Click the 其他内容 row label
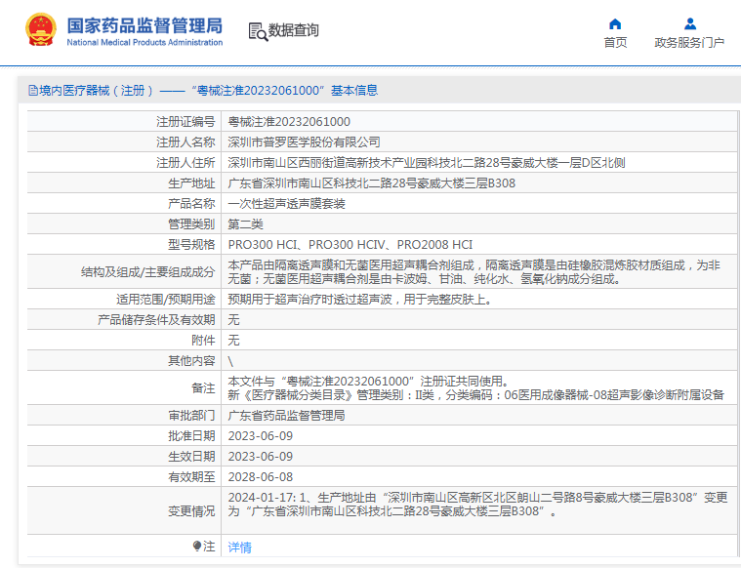The height and width of the screenshot is (568, 741). (x=191, y=360)
